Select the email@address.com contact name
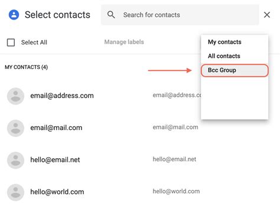This screenshot has width=280, height=215. point(62,96)
